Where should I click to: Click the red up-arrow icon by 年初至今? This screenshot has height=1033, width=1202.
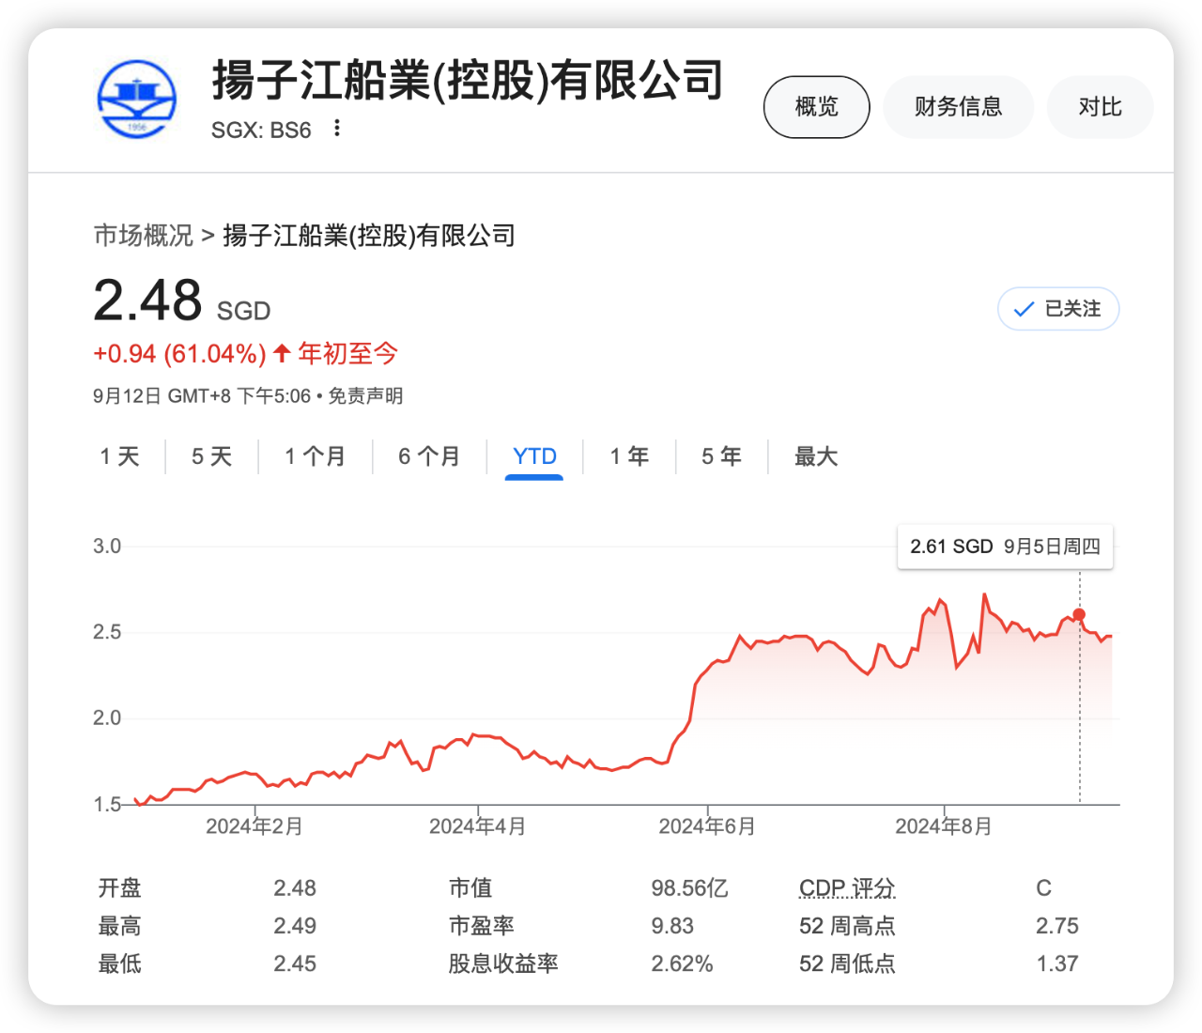pos(282,354)
